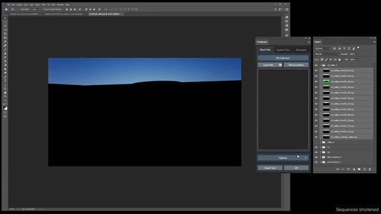Click inside the empty stack files list box
Screen dimensions: 381x214
pos(283,109)
